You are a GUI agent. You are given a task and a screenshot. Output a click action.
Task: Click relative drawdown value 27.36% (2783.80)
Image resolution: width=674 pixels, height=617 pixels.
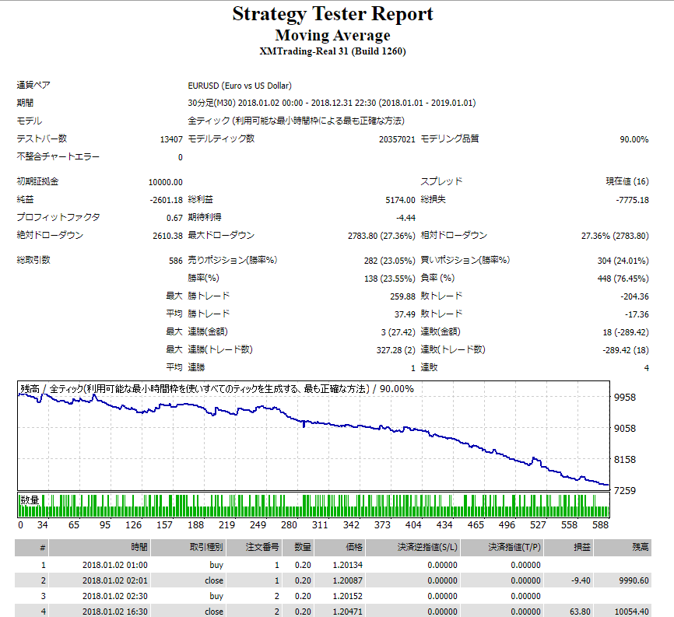(x=615, y=236)
